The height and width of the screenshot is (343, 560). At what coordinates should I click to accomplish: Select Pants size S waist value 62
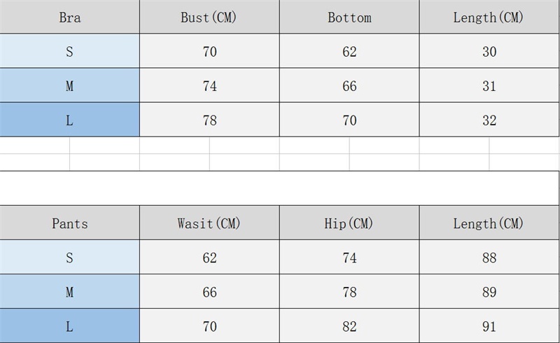pyautogui.click(x=209, y=258)
